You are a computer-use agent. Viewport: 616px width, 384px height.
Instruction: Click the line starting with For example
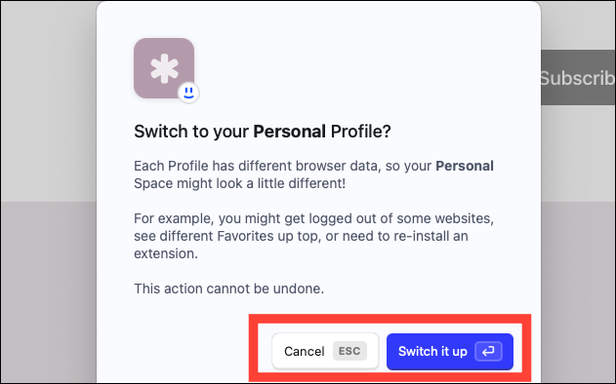313,218
